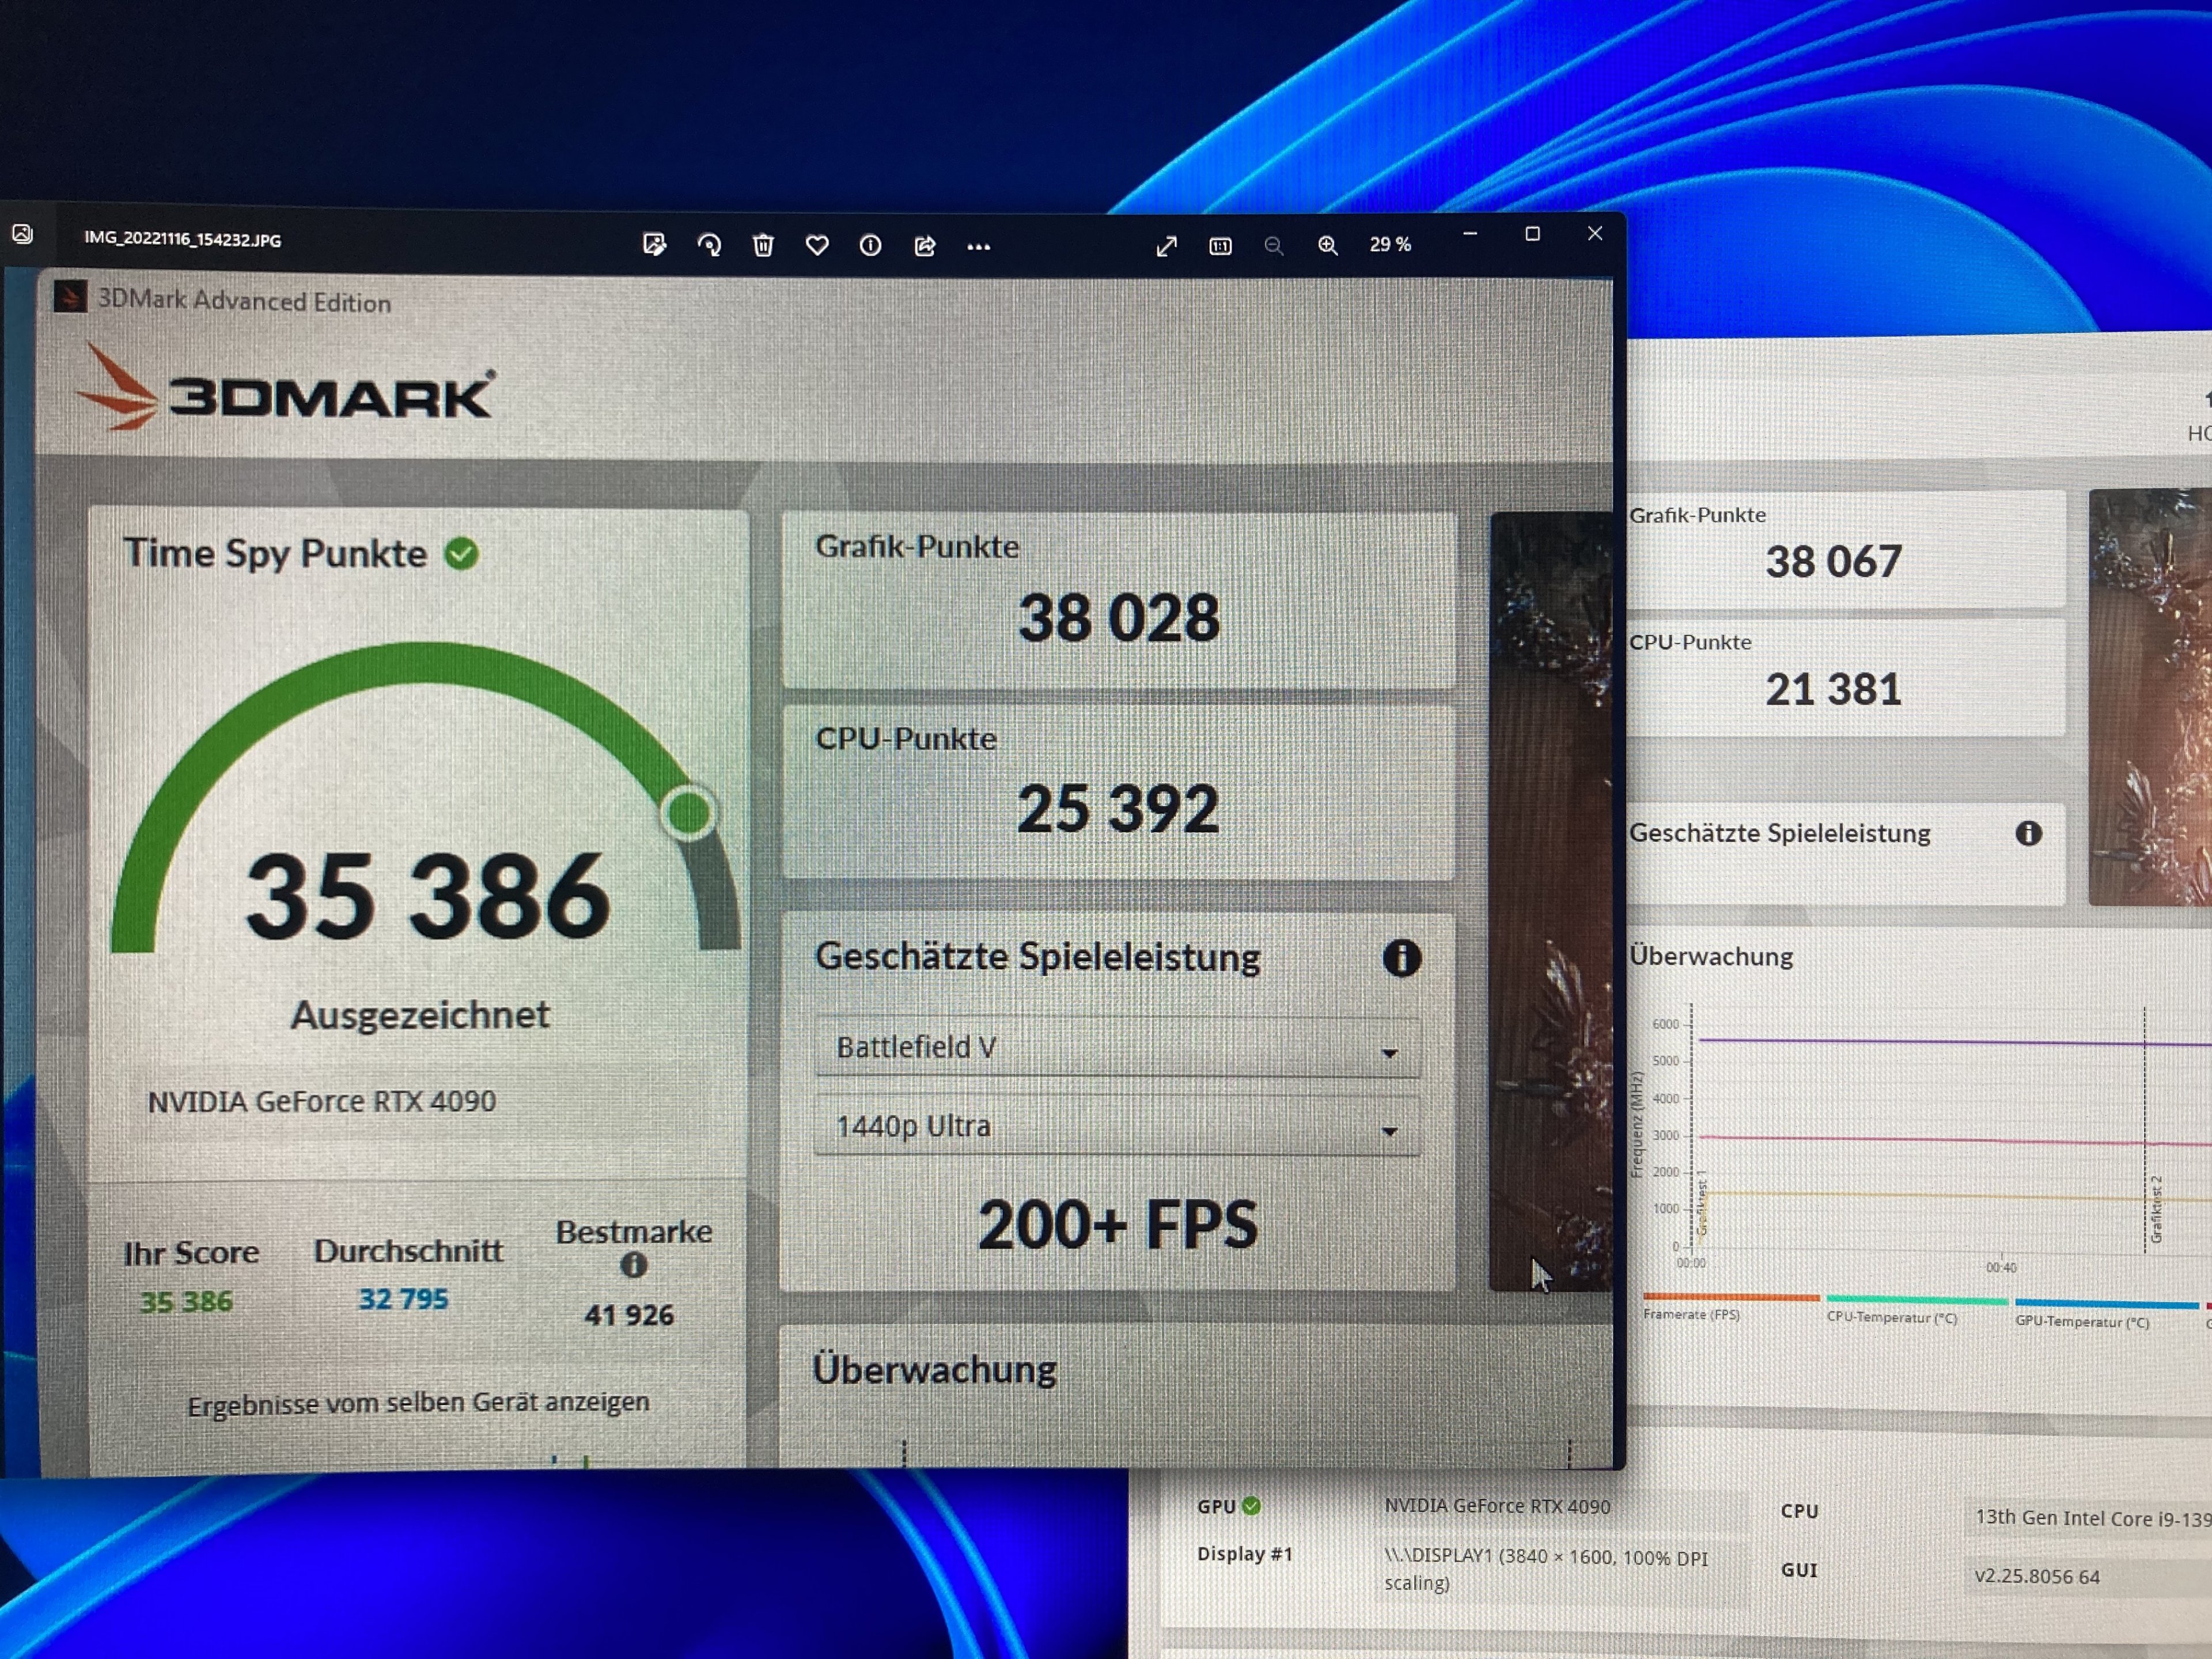Click the info icon under Bestmarke
The image size is (2212, 1659).
tap(633, 1265)
